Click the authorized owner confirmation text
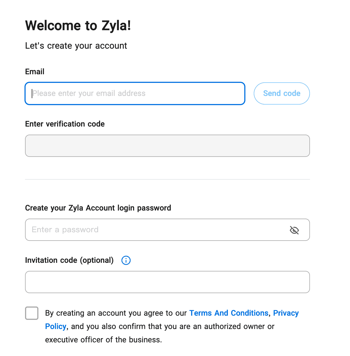This screenshot has width=350, height=356. [172, 327]
